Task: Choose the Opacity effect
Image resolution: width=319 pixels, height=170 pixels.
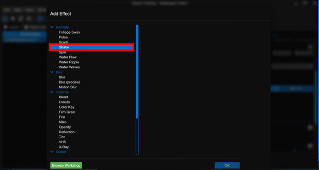Action: click(65, 127)
